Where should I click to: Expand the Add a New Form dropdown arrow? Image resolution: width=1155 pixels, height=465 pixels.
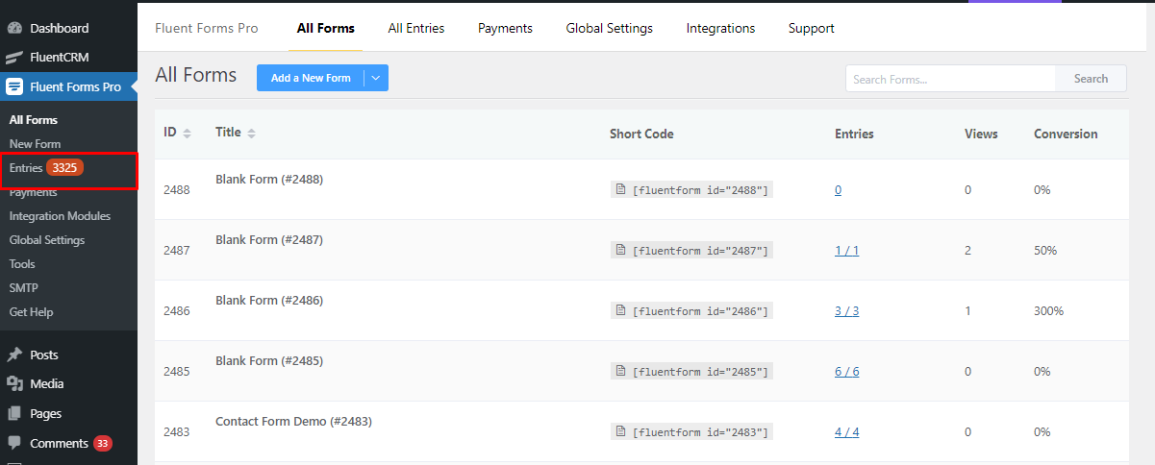pos(376,78)
